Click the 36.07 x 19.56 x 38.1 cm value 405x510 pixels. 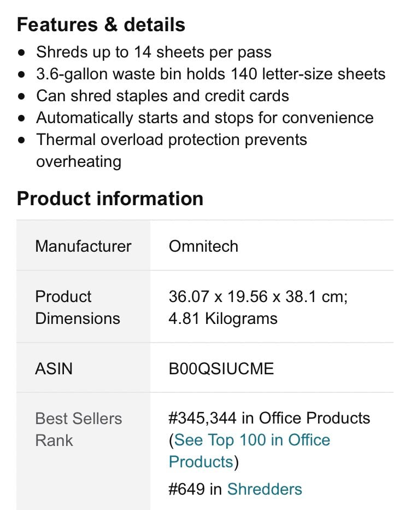coord(258,297)
